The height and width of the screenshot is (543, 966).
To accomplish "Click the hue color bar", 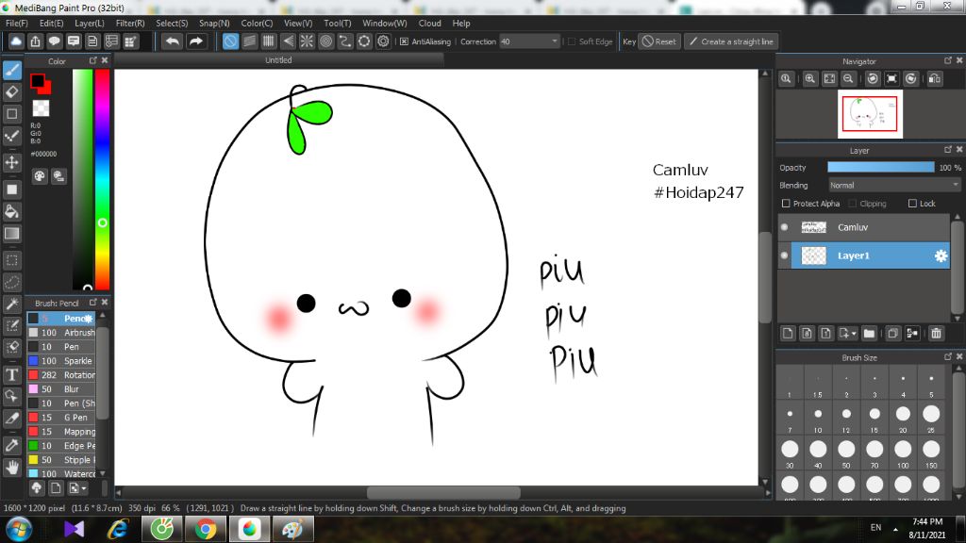I will coord(102,178).
